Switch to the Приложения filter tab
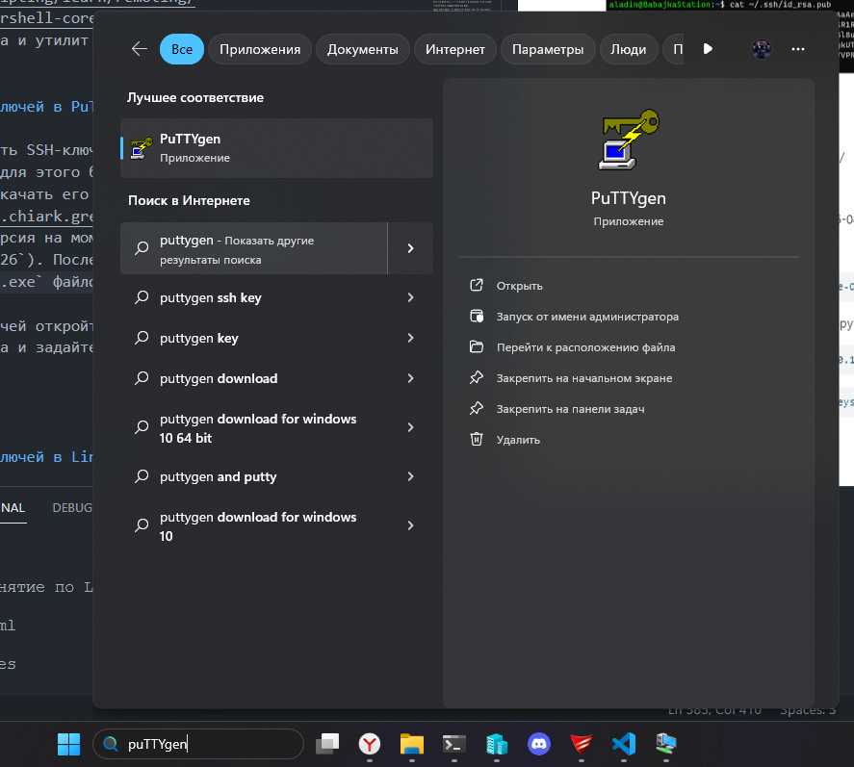Screen dimensions: 854x767 [259, 49]
